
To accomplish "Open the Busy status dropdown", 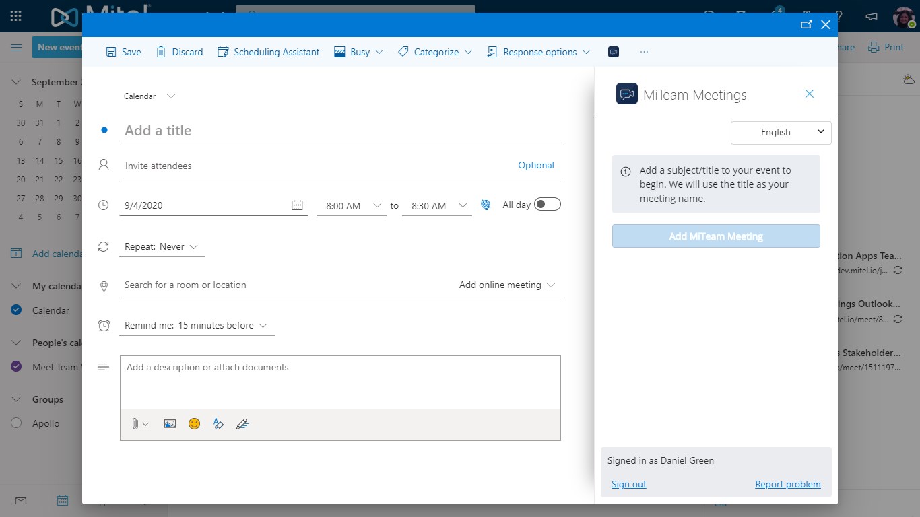I will coord(358,52).
